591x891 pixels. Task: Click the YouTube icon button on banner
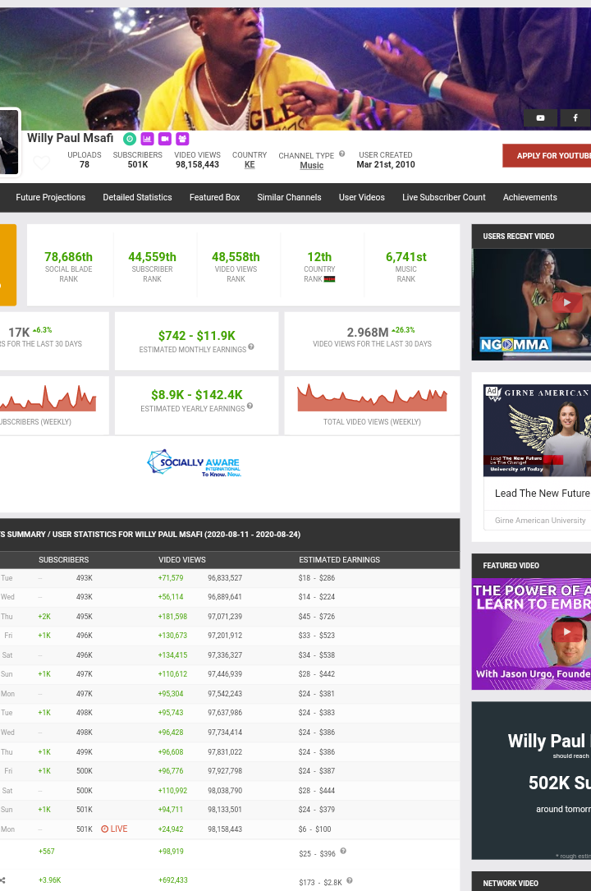coord(540,118)
